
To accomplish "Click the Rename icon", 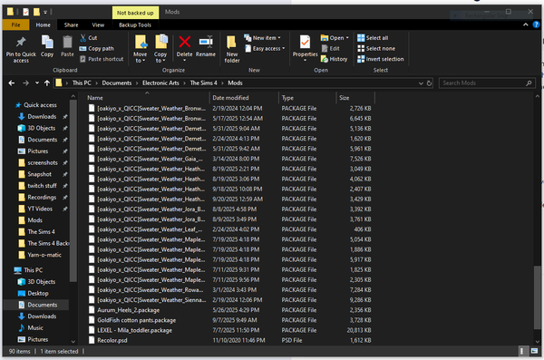I will (206, 42).
